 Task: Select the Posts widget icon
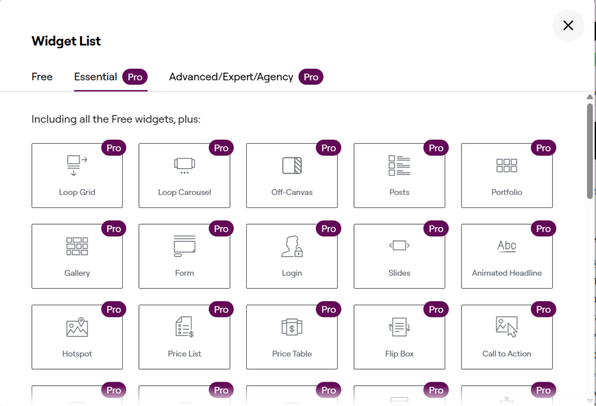pyautogui.click(x=399, y=165)
